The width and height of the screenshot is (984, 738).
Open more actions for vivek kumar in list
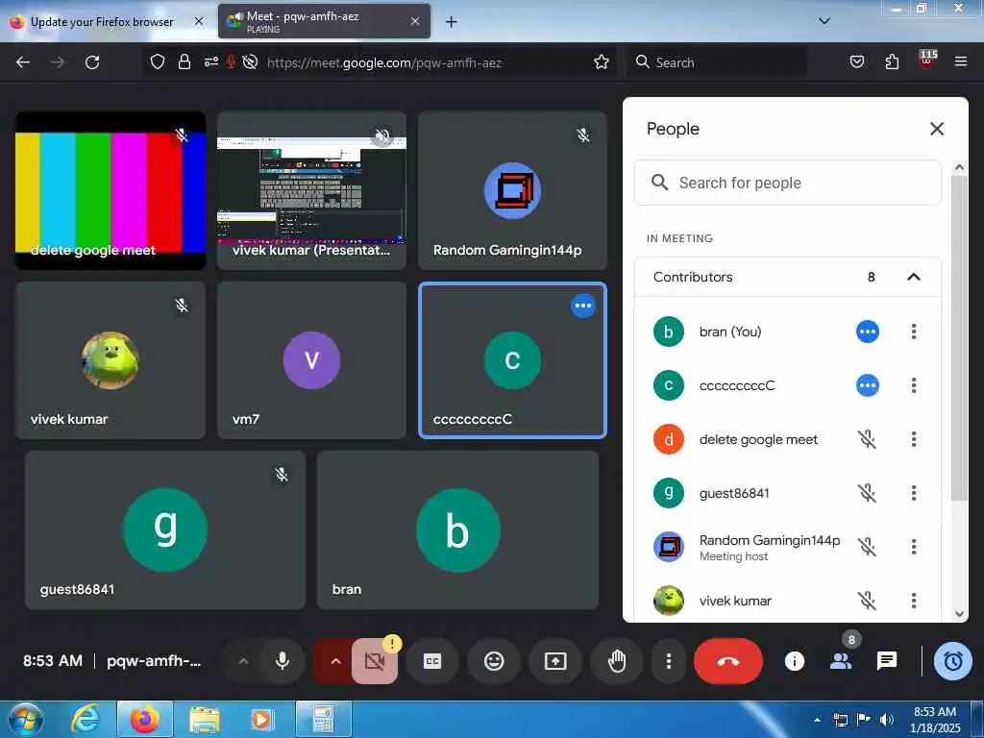point(914,601)
